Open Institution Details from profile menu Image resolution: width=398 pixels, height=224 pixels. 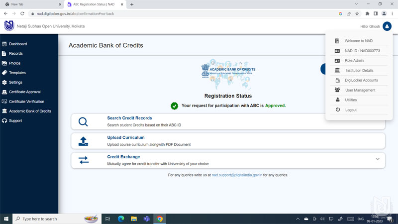pyautogui.click(x=359, y=70)
